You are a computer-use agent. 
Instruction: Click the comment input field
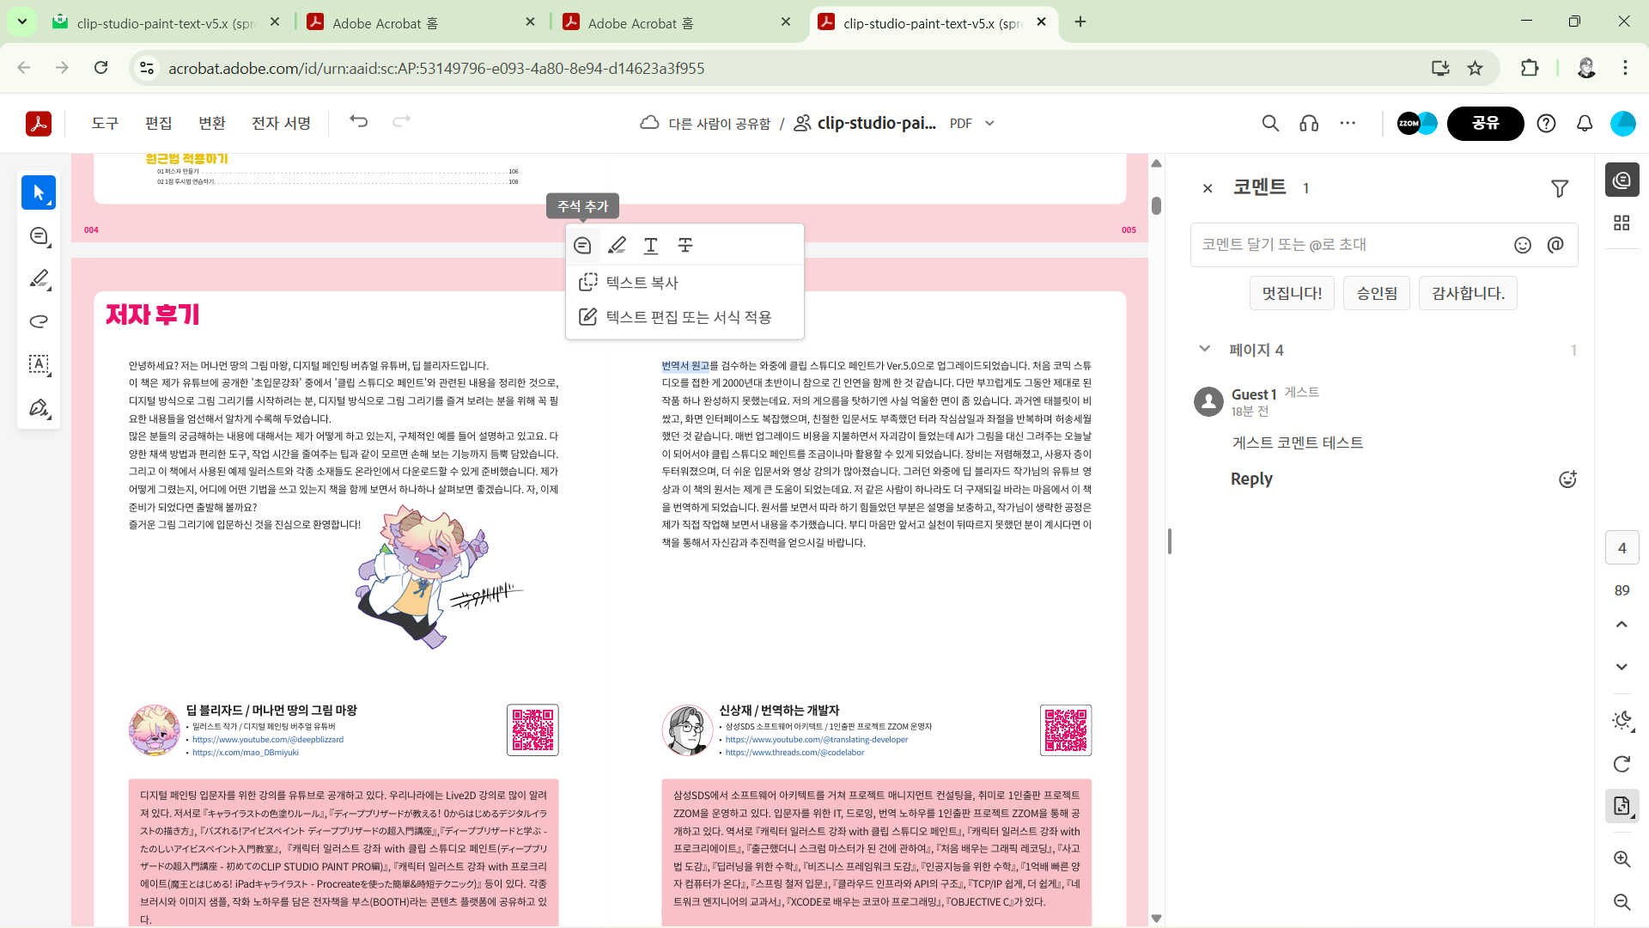pyautogui.click(x=1348, y=245)
